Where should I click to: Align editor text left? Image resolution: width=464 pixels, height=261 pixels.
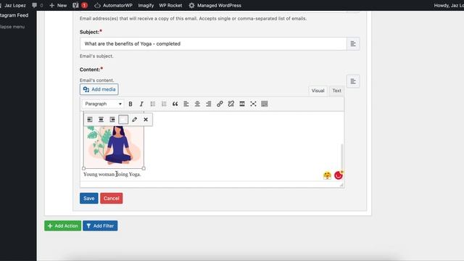tap(186, 104)
